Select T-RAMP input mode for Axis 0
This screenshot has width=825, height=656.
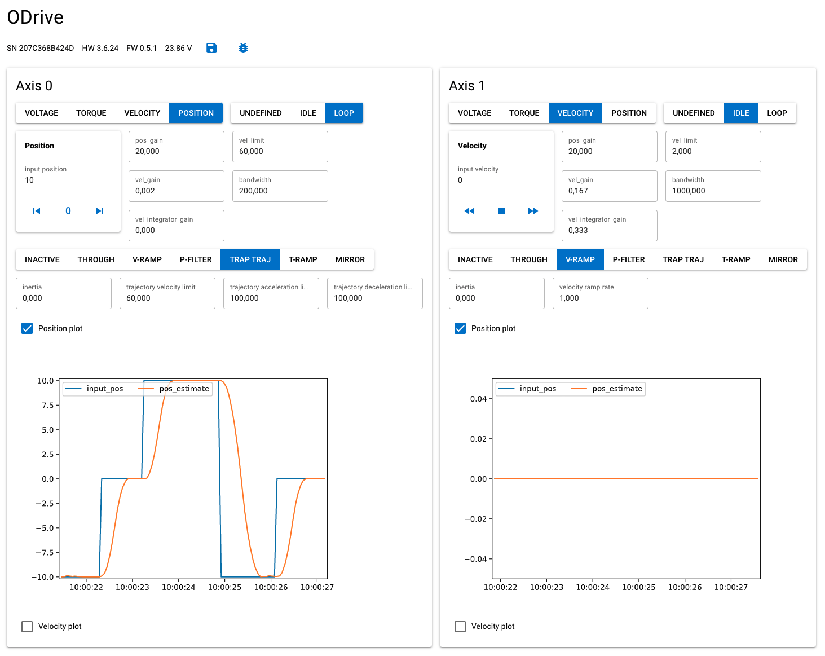click(303, 259)
